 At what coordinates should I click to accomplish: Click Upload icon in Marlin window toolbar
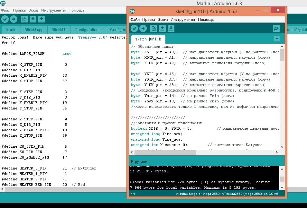(x=14, y=19)
